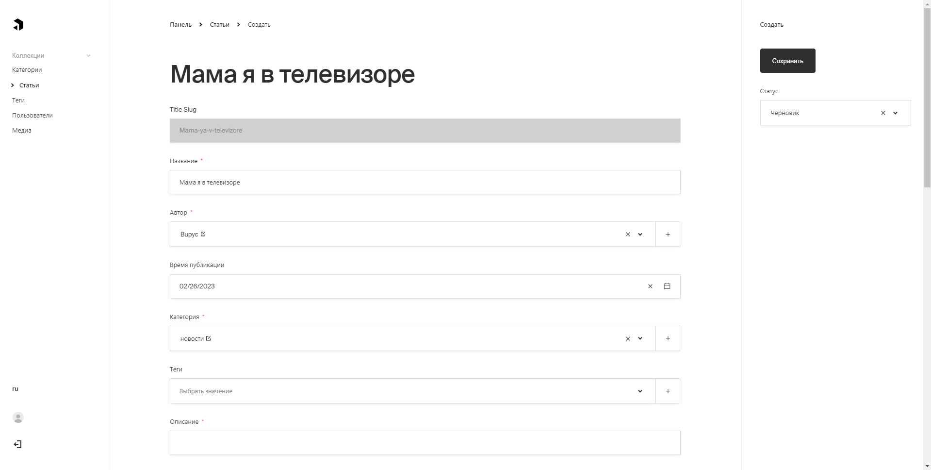The width and height of the screenshot is (931, 470).
Task: Add new category with plus icon
Action: 668,338
